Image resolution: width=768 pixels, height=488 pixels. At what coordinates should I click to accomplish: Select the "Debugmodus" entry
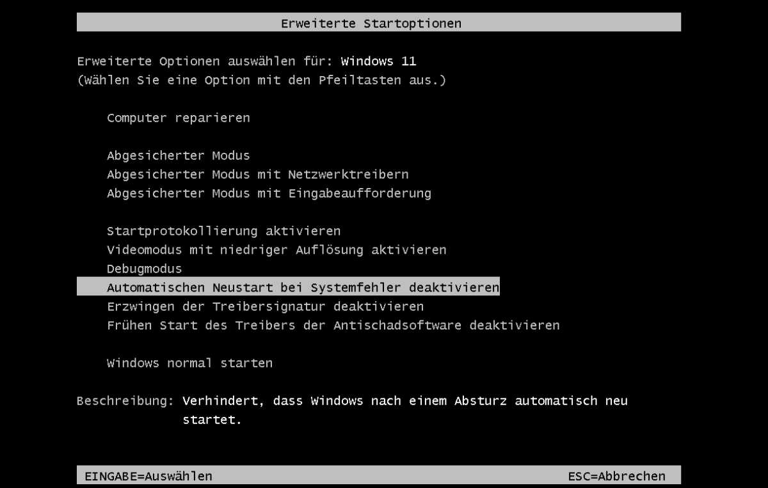[x=144, y=269]
